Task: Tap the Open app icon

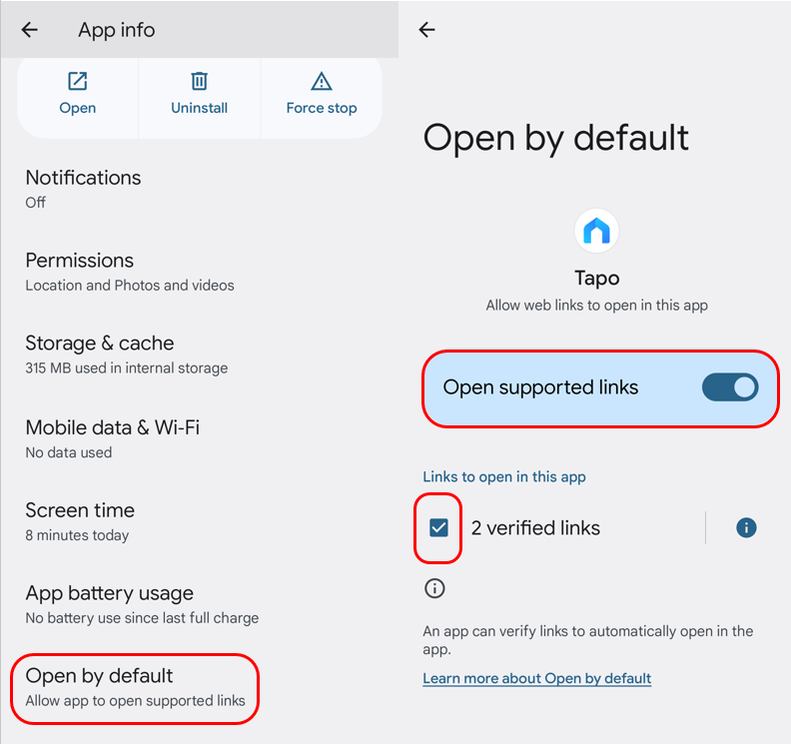Action: (x=78, y=81)
